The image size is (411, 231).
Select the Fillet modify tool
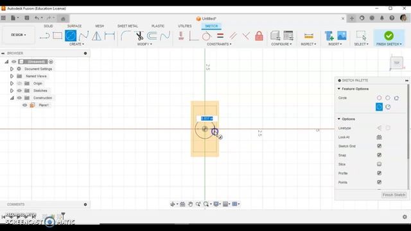coord(126,36)
